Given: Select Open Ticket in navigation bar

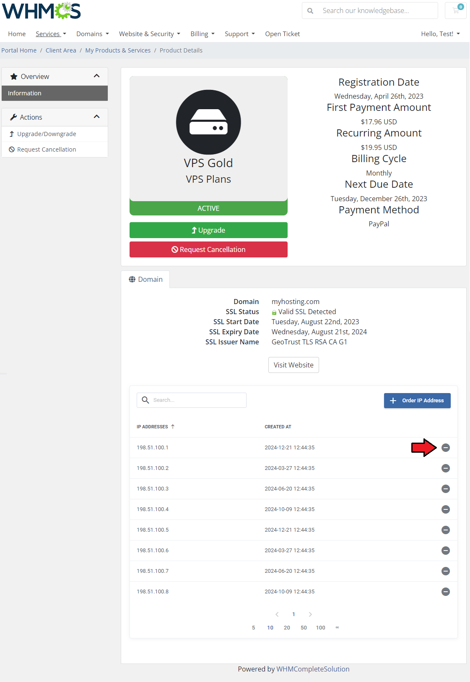Looking at the screenshot, I should [x=282, y=34].
